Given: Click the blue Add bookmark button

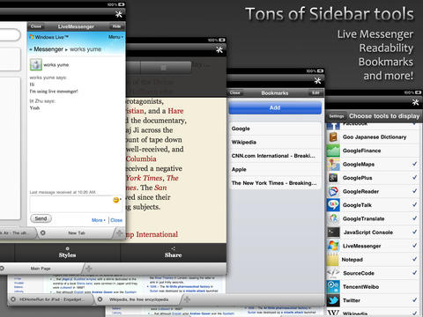Looking at the screenshot, I should (275, 107).
